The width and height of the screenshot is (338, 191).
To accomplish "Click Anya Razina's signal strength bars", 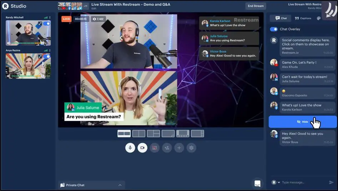I will [46, 50].
